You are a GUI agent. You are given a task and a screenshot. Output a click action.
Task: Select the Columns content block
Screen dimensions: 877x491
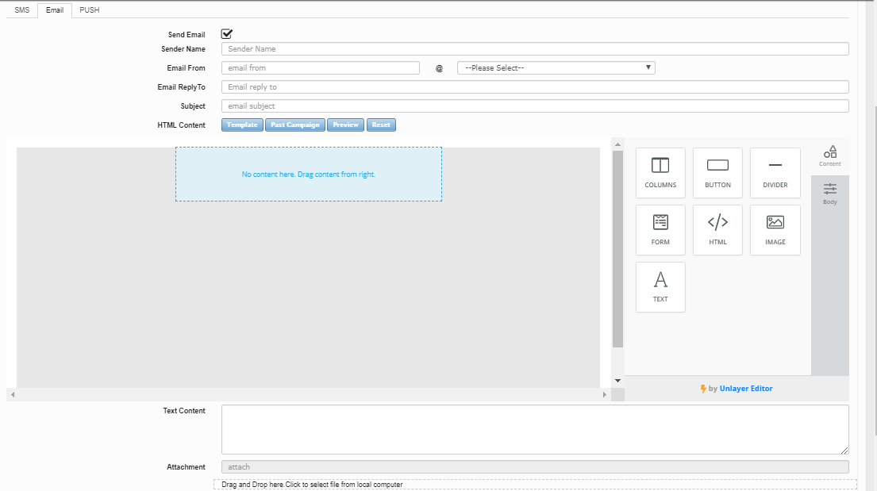click(x=660, y=173)
